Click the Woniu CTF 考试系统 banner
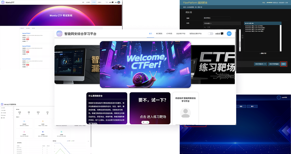This screenshot has width=291, height=154. click(x=61, y=15)
